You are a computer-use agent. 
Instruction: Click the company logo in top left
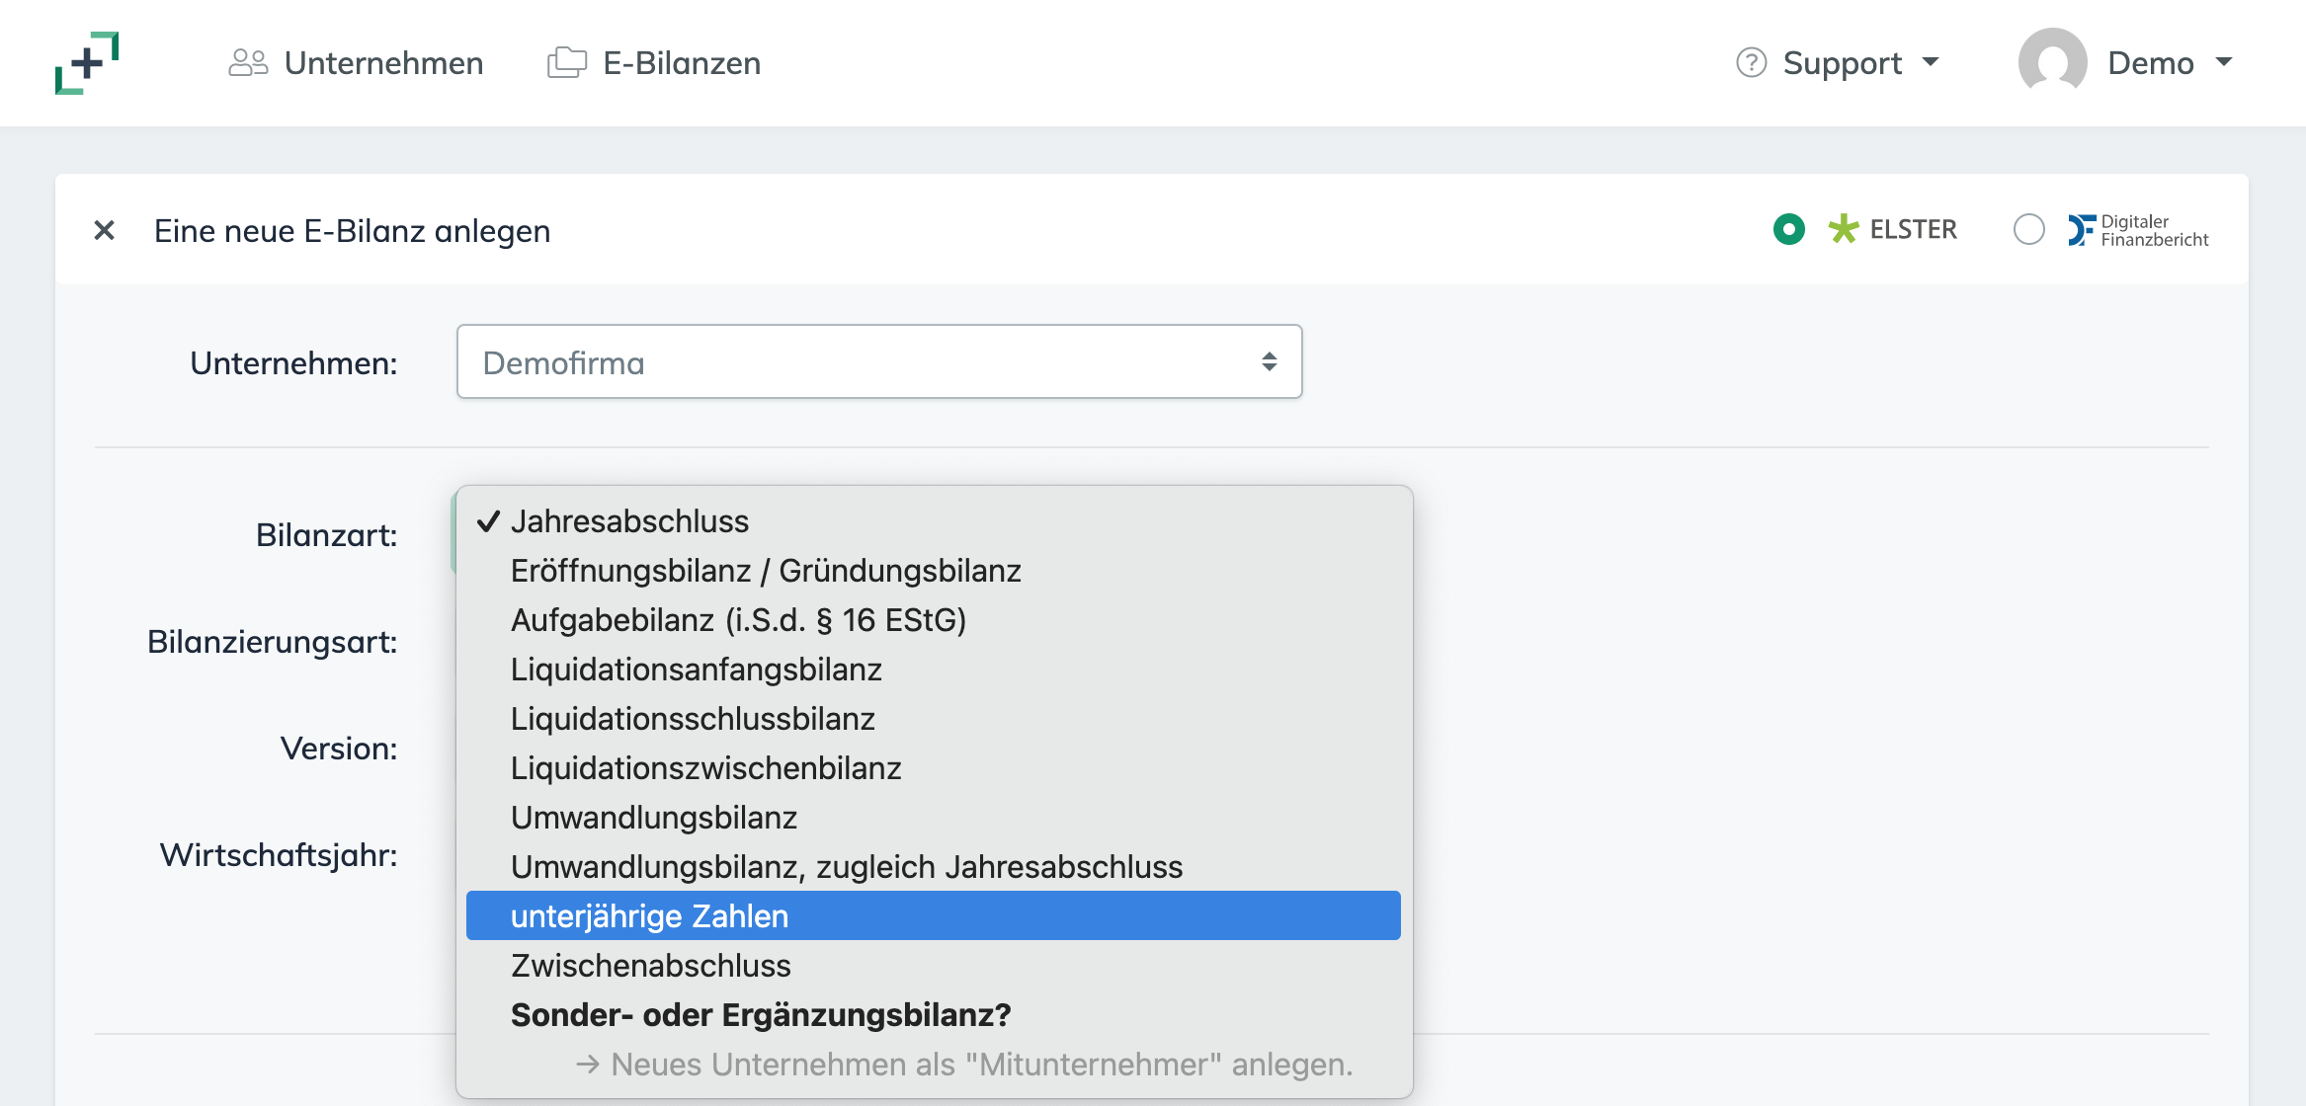point(87,61)
